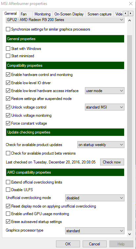Click Check for available product updates label

34,145
